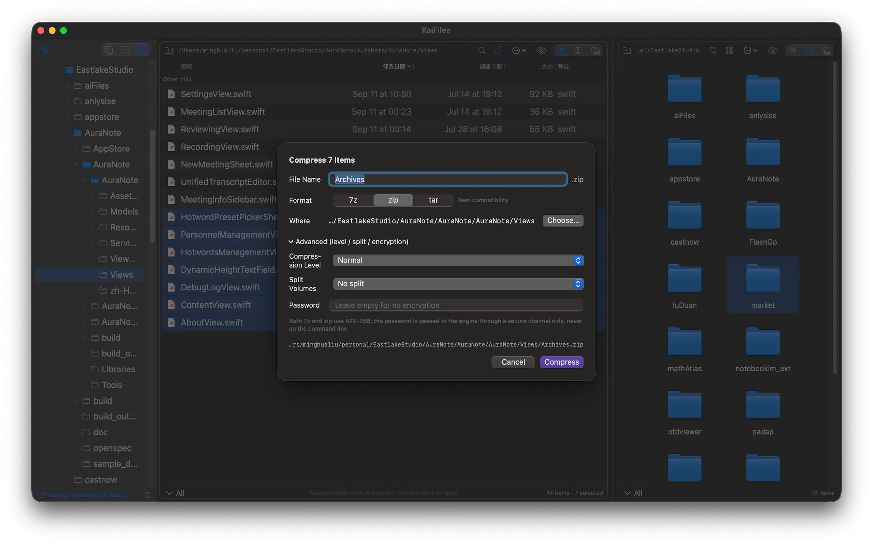Click the Password input field

tap(456, 305)
